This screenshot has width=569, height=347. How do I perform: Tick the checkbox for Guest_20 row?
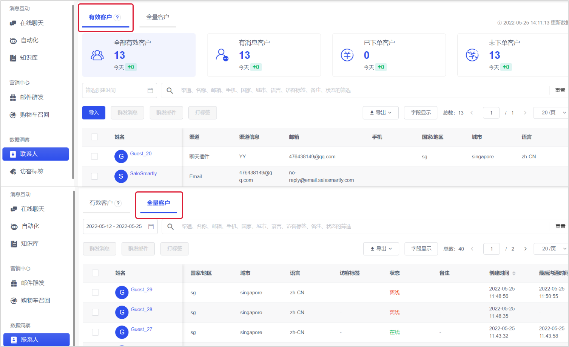click(94, 156)
